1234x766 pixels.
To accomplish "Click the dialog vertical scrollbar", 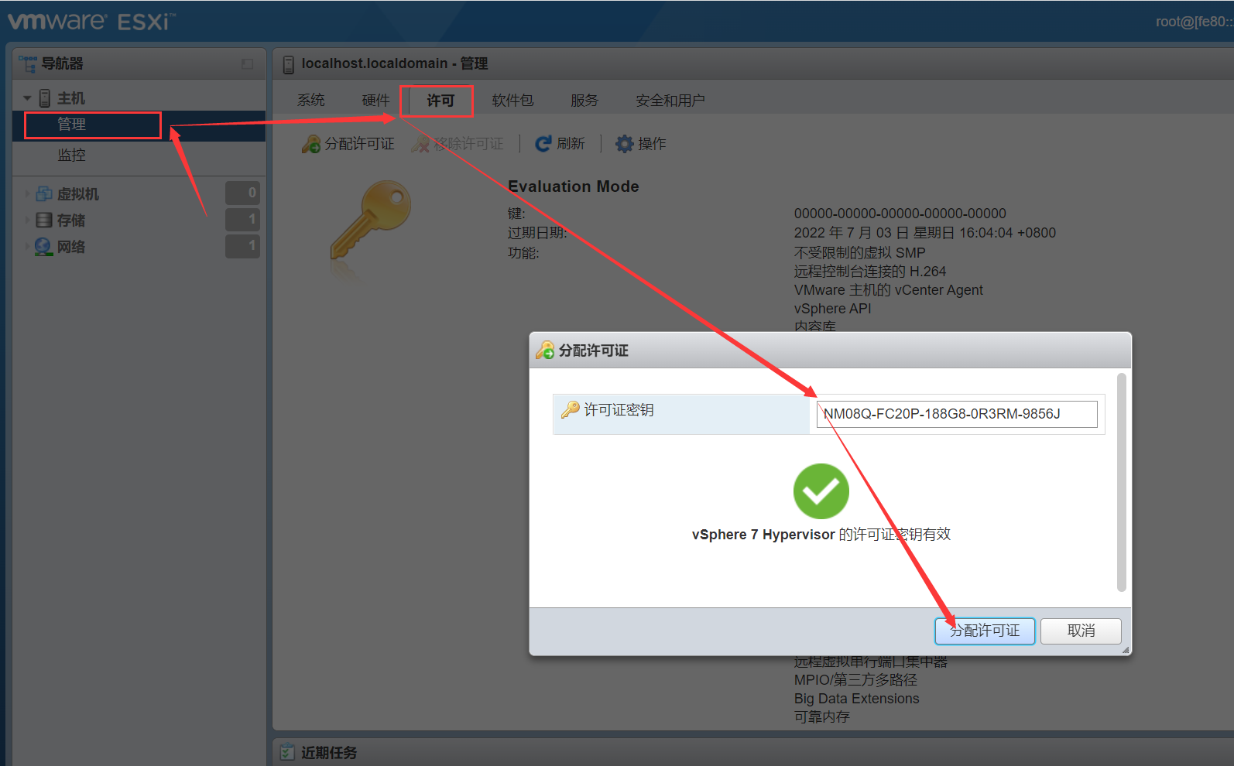I will click(1122, 483).
